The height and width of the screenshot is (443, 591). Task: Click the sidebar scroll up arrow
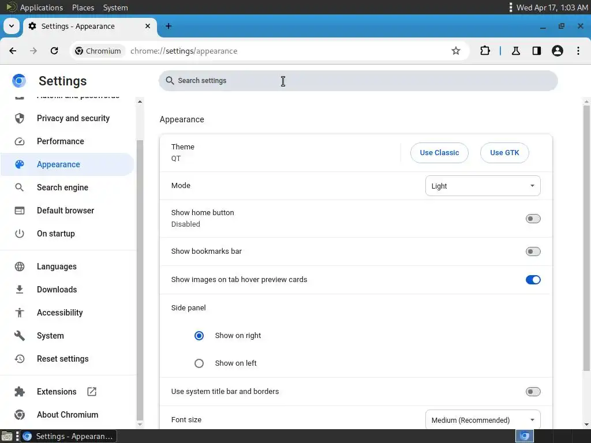point(140,102)
